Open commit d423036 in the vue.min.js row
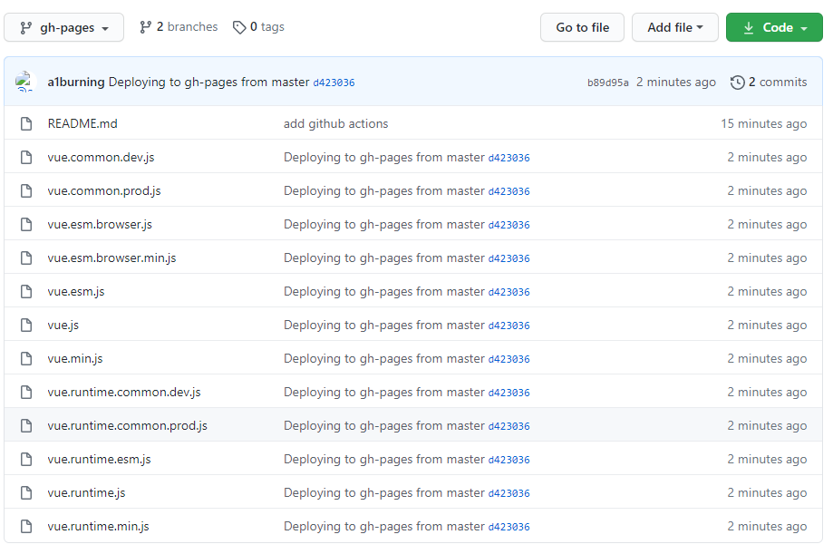Screen dimensions: 833x554 pos(509,359)
